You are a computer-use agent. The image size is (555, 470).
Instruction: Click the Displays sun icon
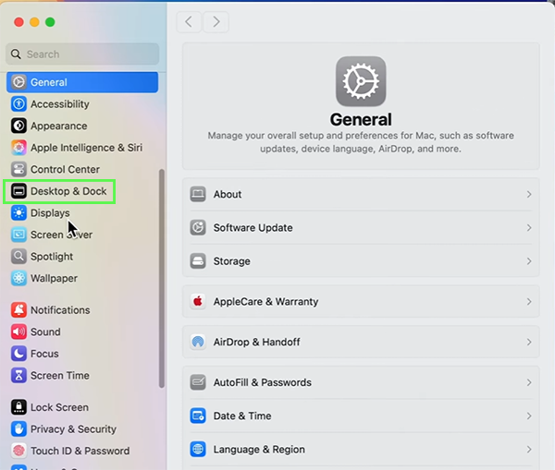[x=18, y=212]
